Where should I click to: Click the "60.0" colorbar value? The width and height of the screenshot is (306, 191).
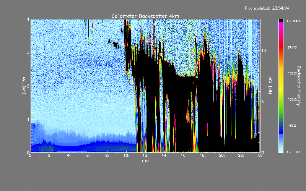[x=293, y=126]
